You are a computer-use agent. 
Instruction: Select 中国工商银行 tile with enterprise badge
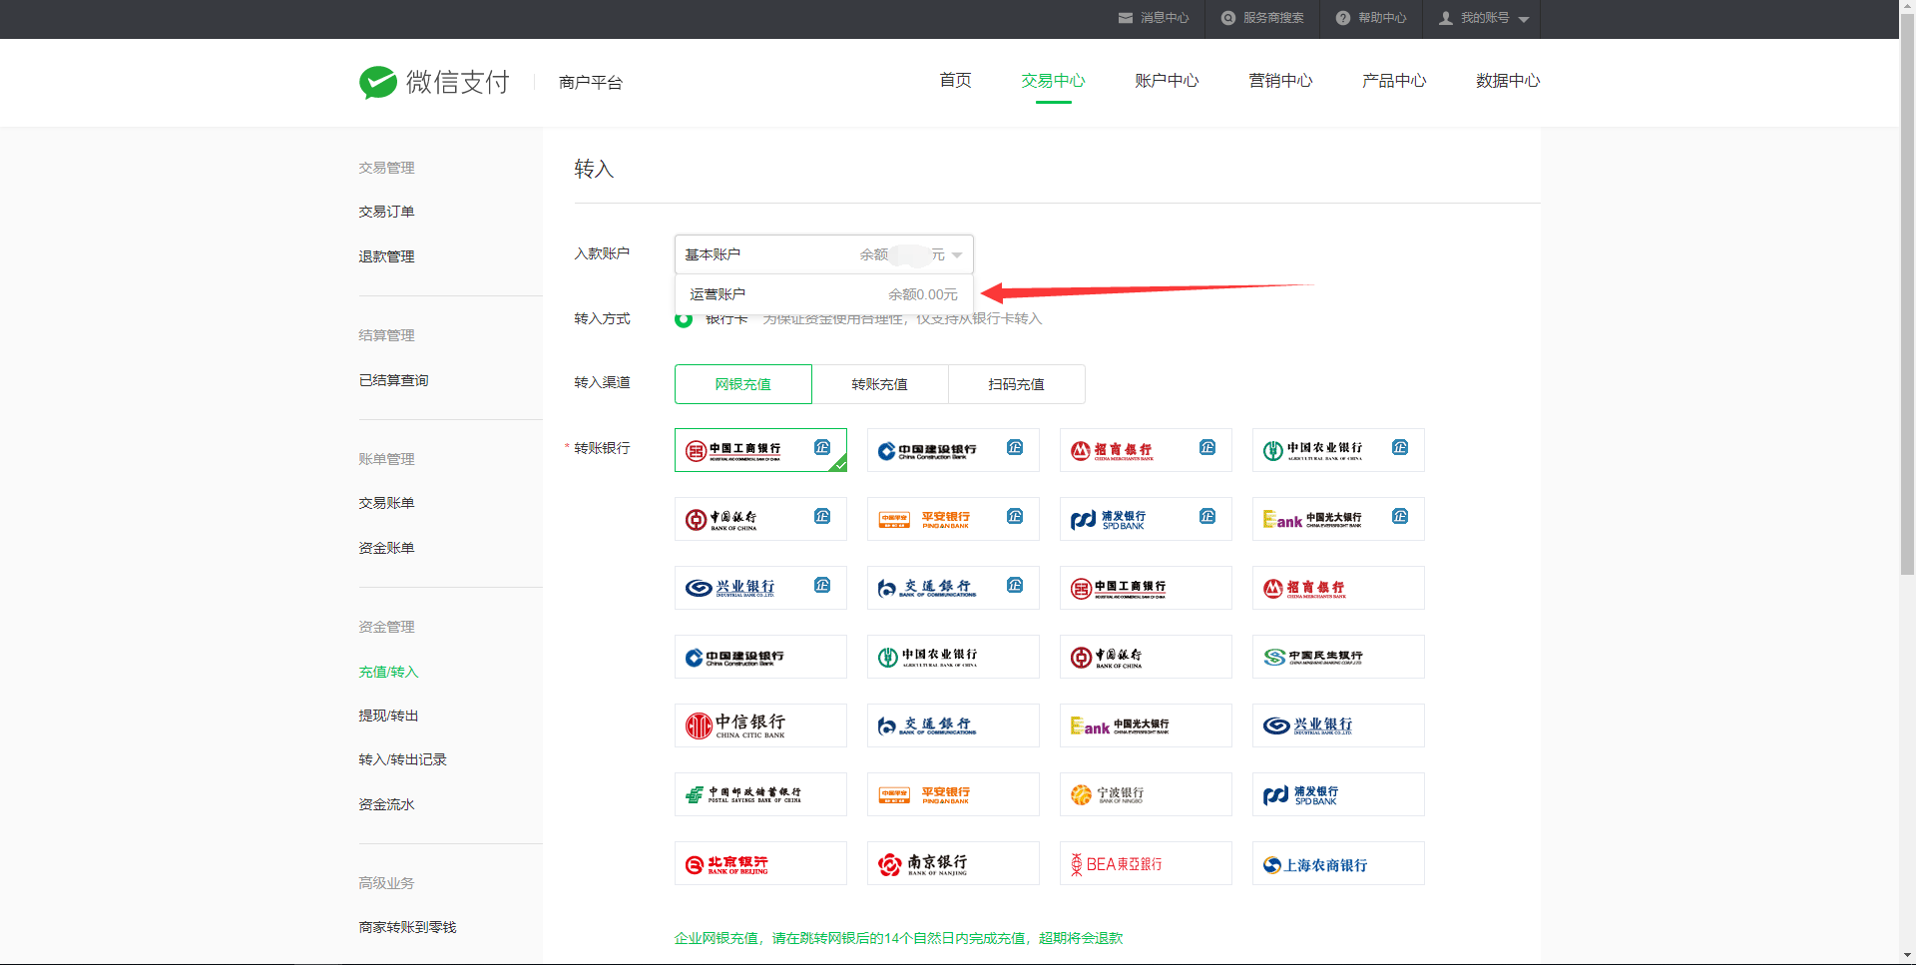[760, 450]
